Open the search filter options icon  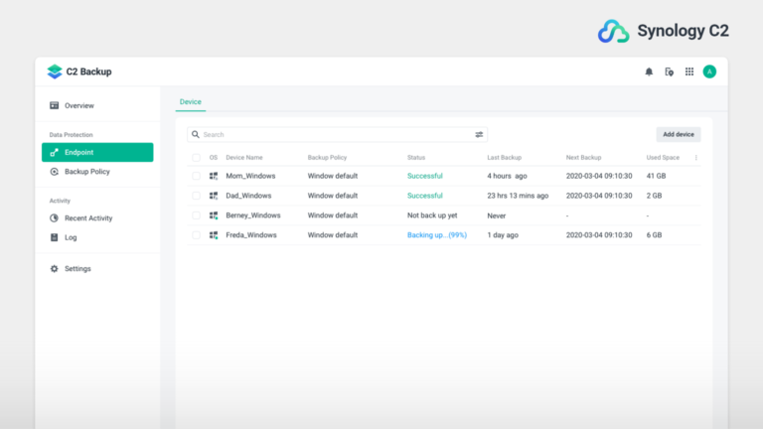(479, 134)
